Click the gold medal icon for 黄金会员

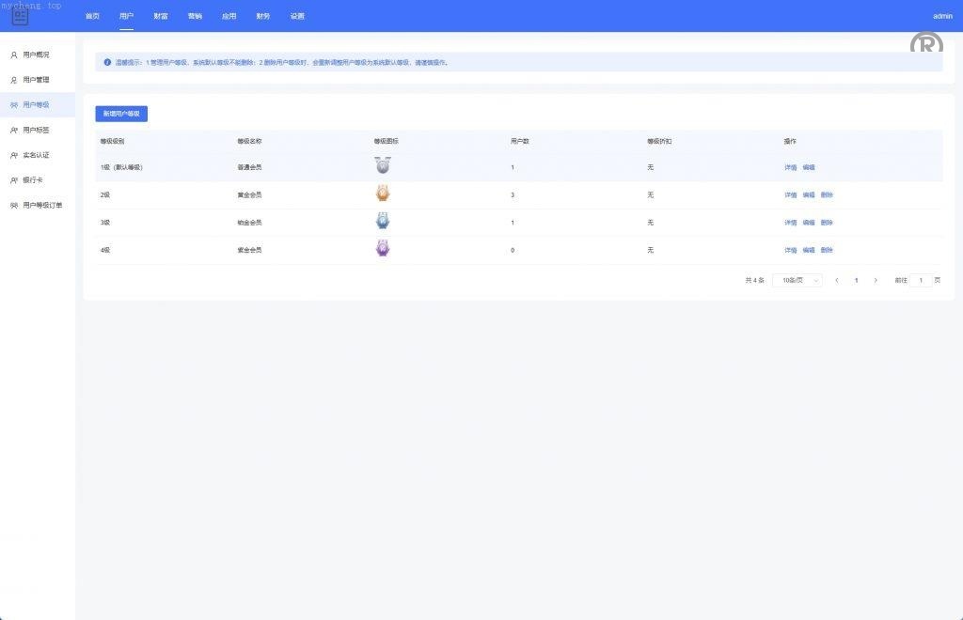coord(382,194)
